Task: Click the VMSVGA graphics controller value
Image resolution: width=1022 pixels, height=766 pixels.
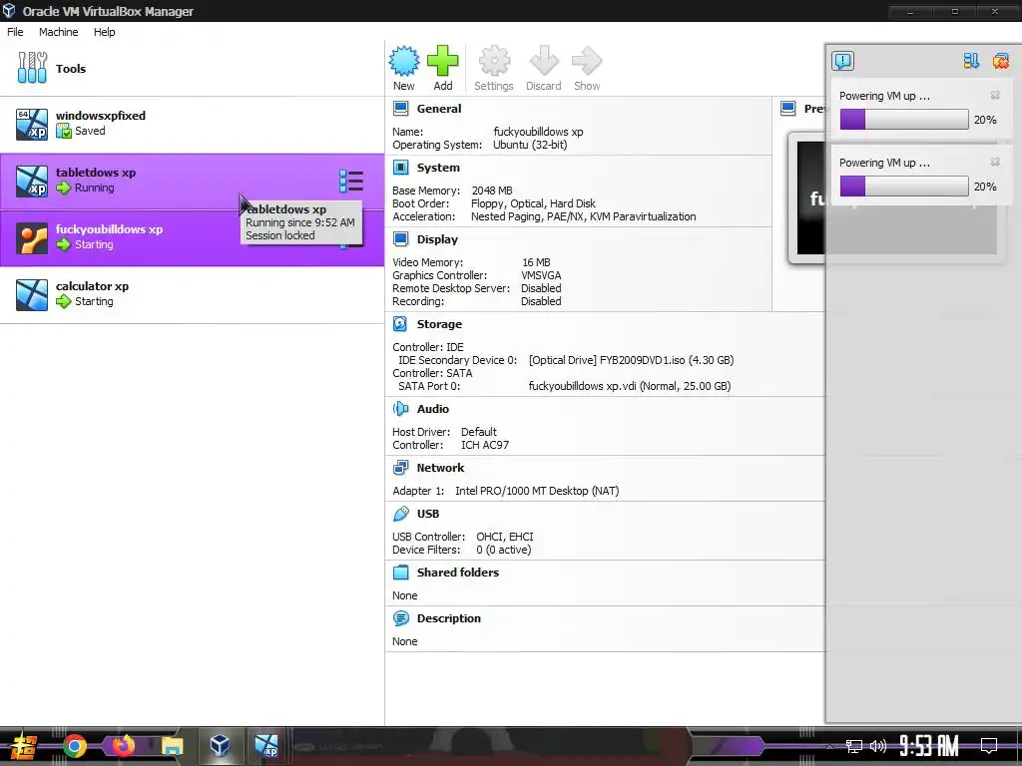Action: coord(541,275)
